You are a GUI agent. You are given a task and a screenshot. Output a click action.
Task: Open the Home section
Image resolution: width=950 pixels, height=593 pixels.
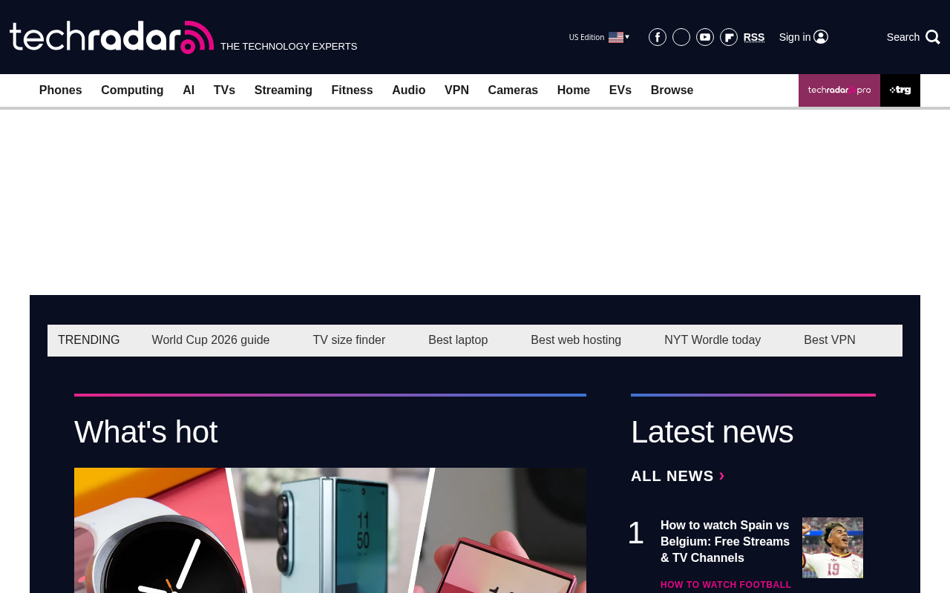point(574,90)
